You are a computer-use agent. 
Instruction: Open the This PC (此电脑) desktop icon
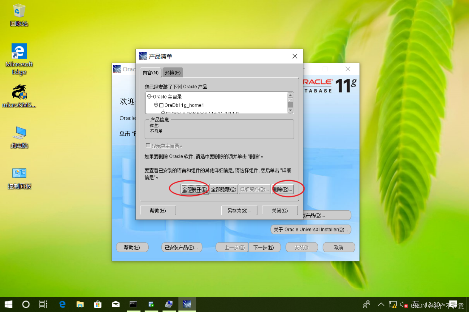tap(19, 137)
